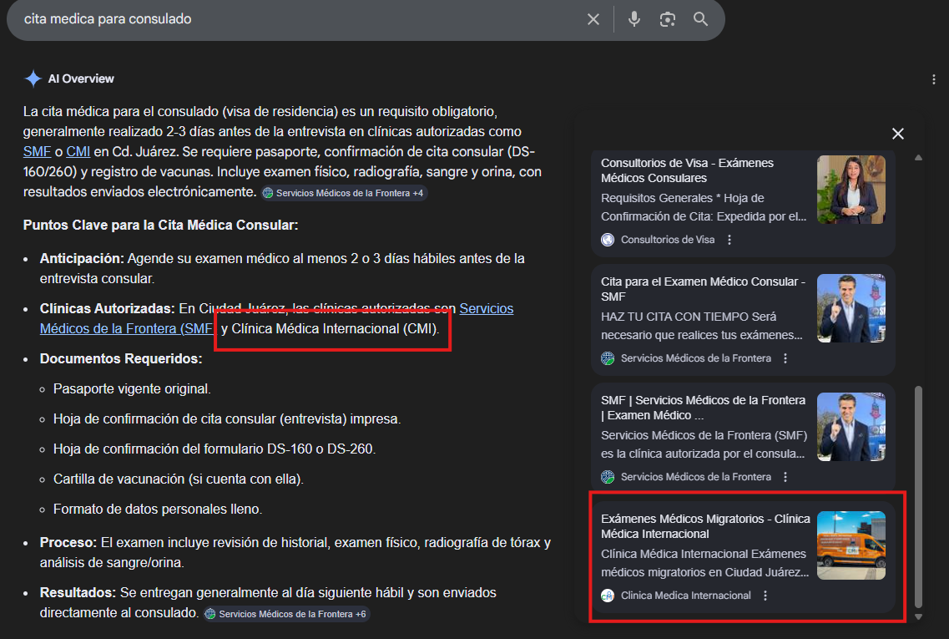This screenshot has width=949, height=639.
Task: Click the 'AI Overview' label
Action: tap(81, 79)
